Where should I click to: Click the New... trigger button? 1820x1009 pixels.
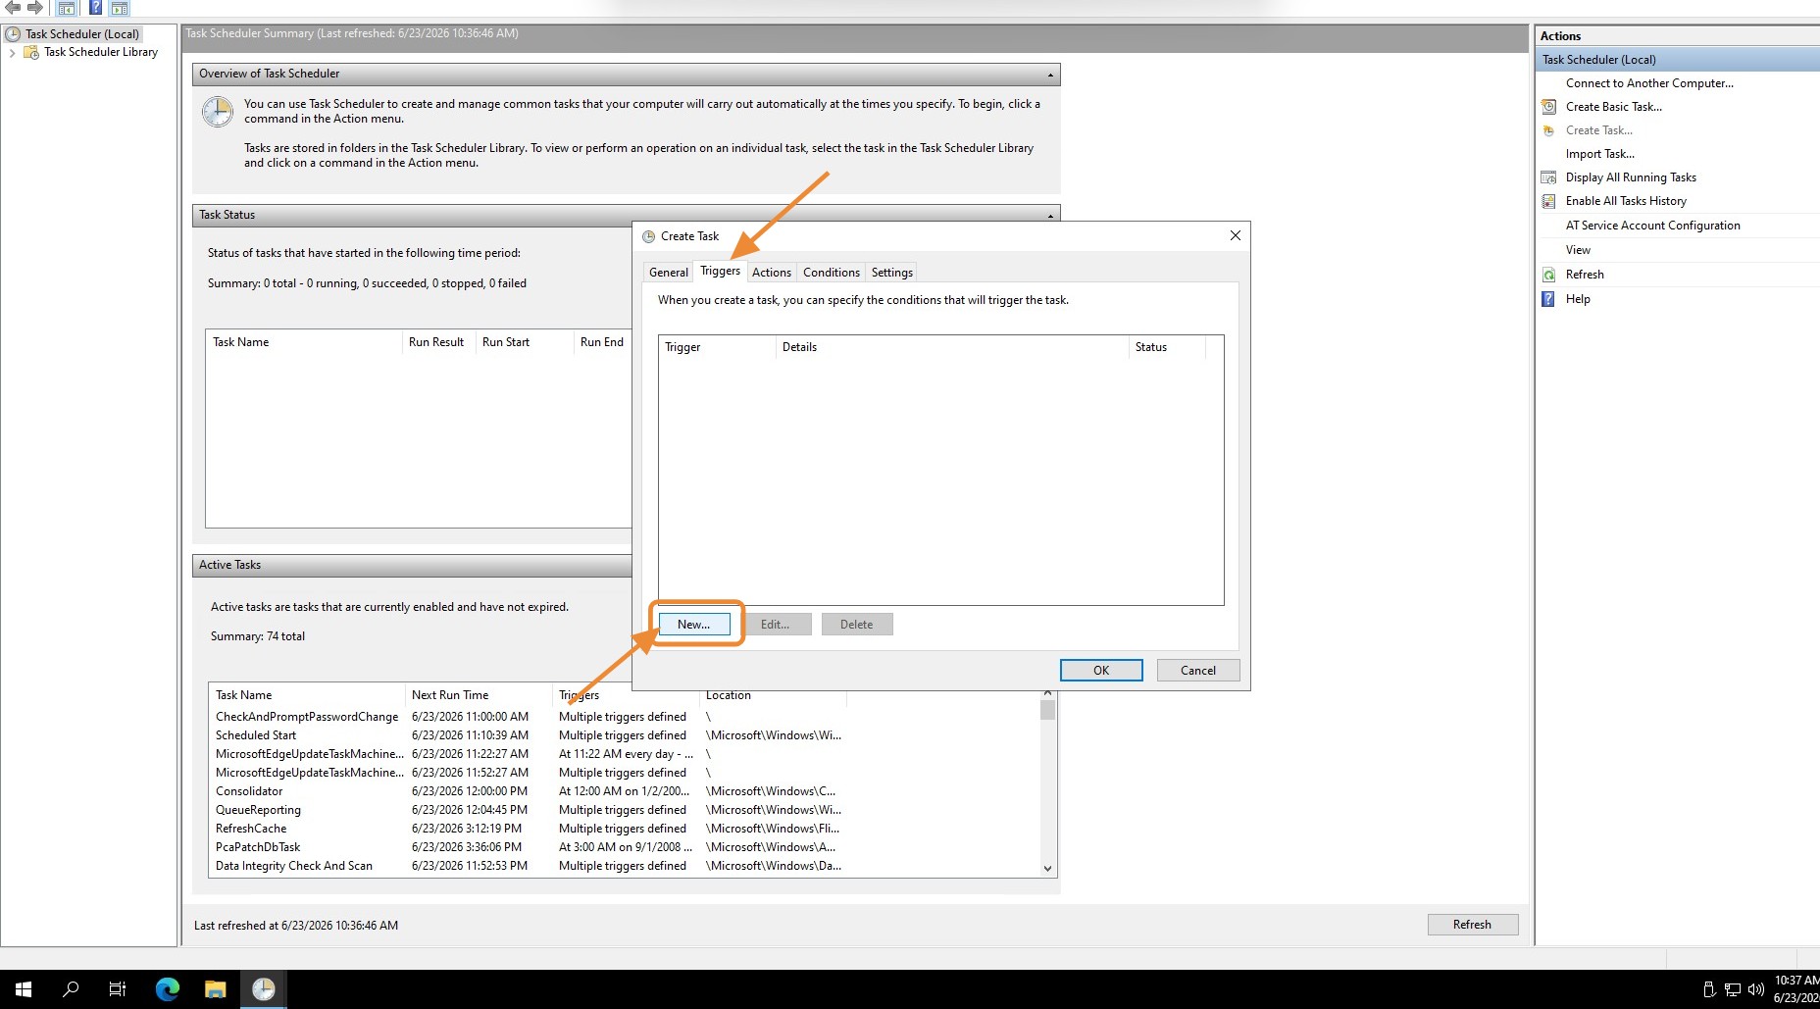[x=694, y=625]
